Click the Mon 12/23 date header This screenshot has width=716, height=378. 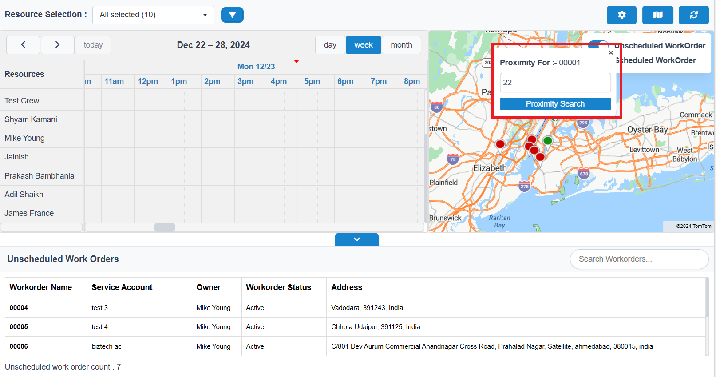pos(256,67)
